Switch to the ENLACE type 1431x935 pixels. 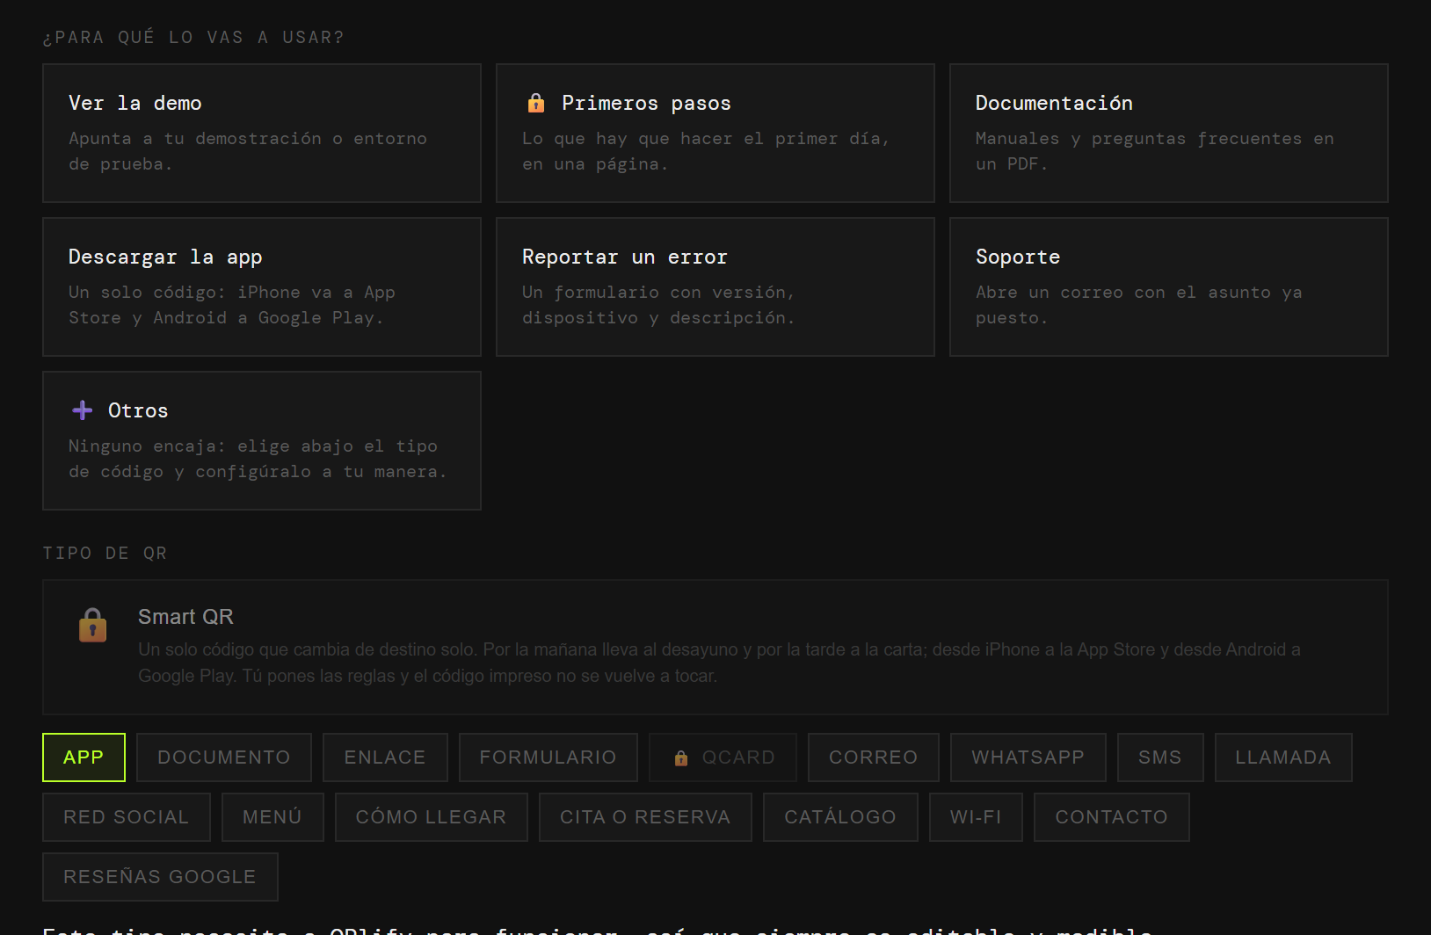click(x=385, y=757)
